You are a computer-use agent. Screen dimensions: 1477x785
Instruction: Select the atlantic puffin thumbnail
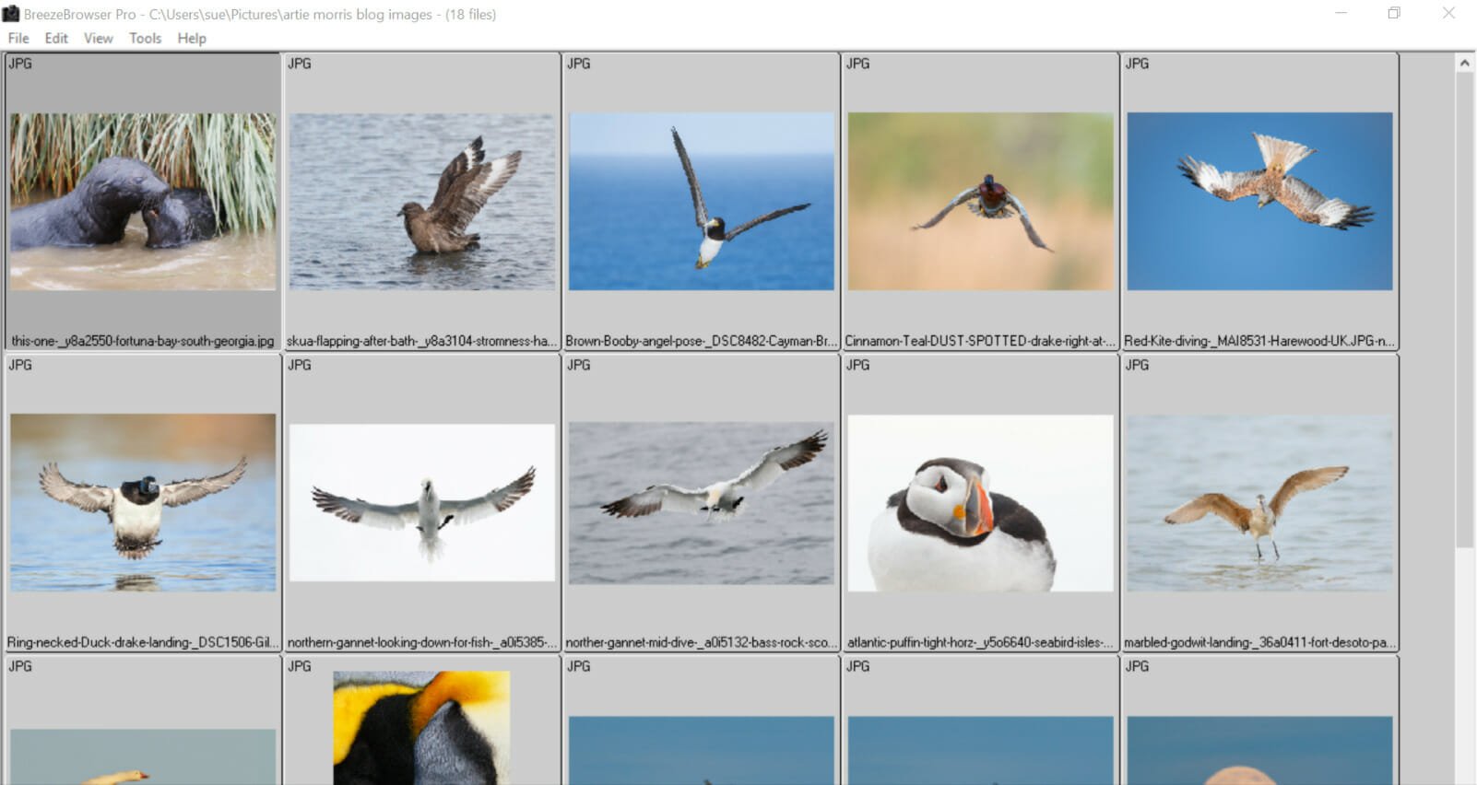(981, 503)
